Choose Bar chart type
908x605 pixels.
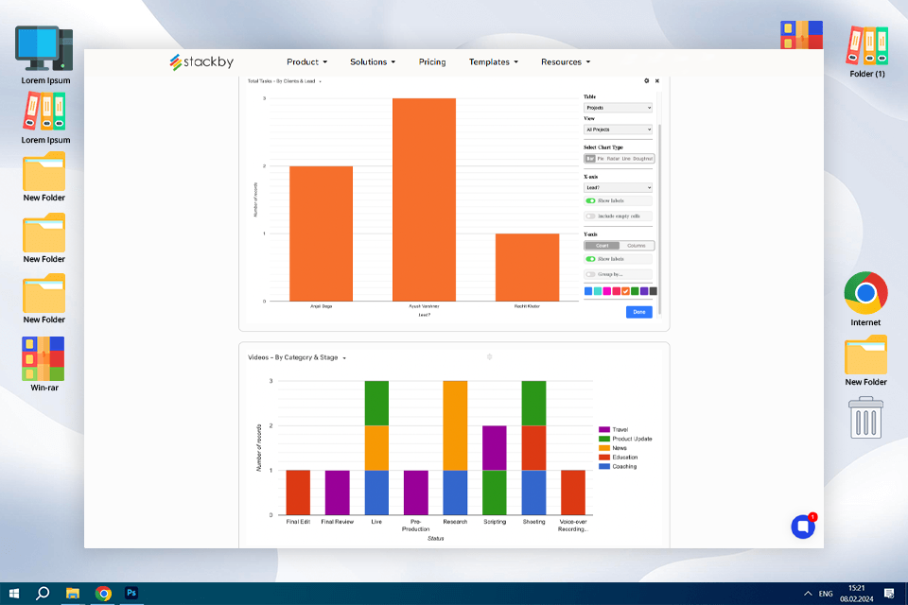click(590, 159)
